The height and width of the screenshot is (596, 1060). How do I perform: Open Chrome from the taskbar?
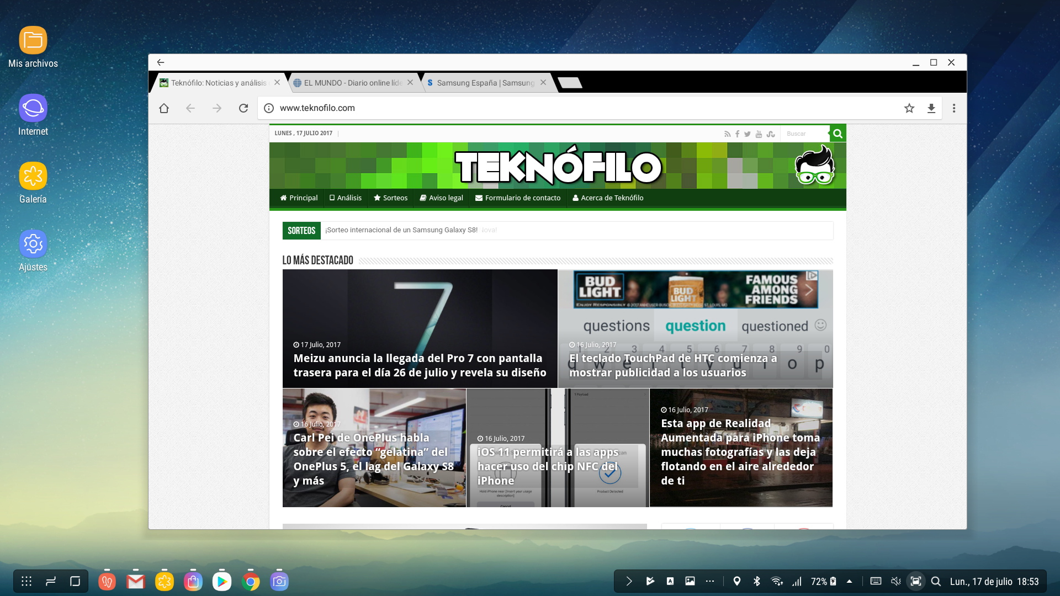click(x=251, y=581)
